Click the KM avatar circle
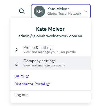Image resolution: width=102 pixels, height=106 pixels. [39, 11]
